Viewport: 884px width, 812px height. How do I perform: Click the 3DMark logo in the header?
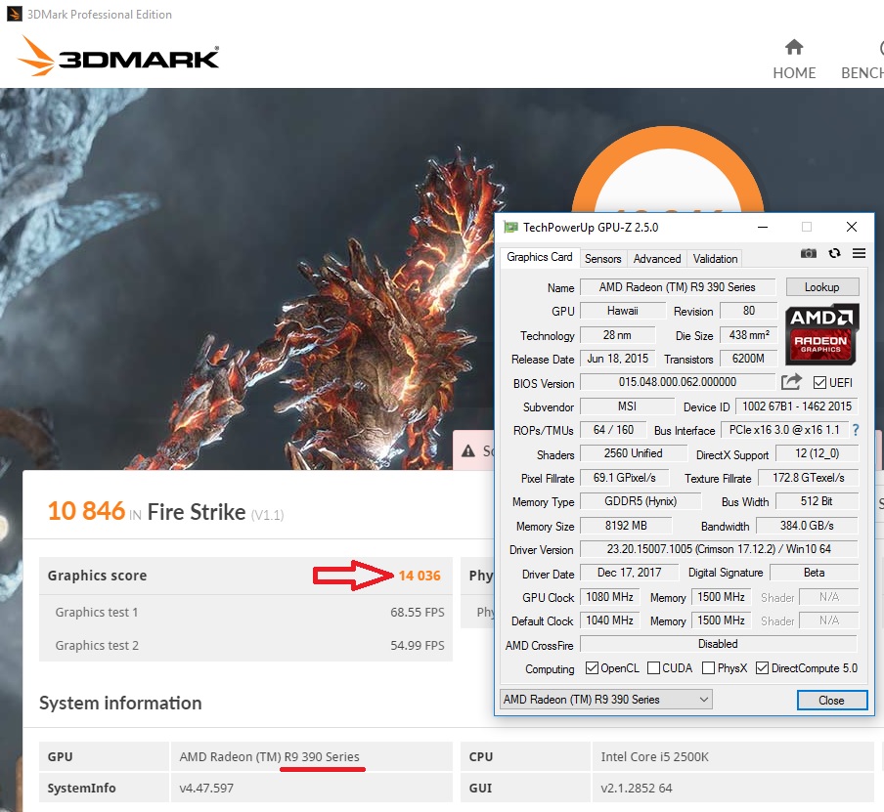pyautogui.click(x=118, y=57)
